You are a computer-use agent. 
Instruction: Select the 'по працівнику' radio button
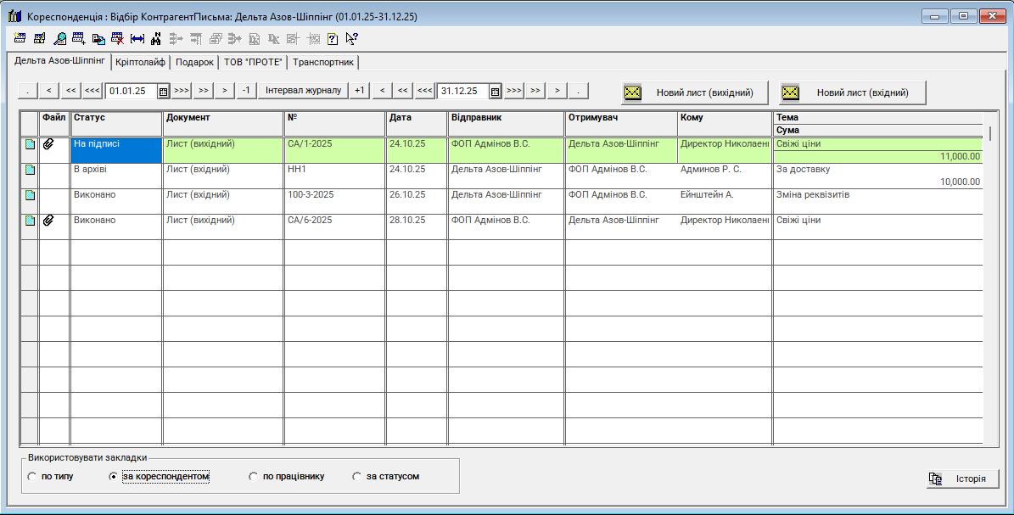click(253, 477)
